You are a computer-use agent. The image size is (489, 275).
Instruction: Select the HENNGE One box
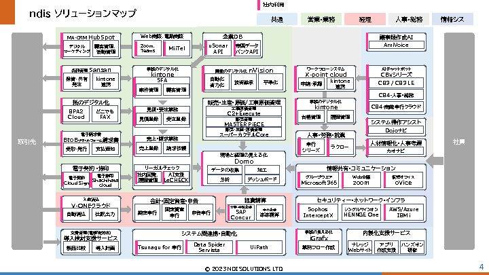tap(361, 213)
